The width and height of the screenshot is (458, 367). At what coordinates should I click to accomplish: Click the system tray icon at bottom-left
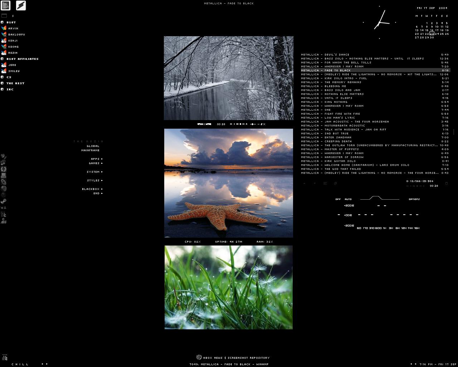pos(5,357)
